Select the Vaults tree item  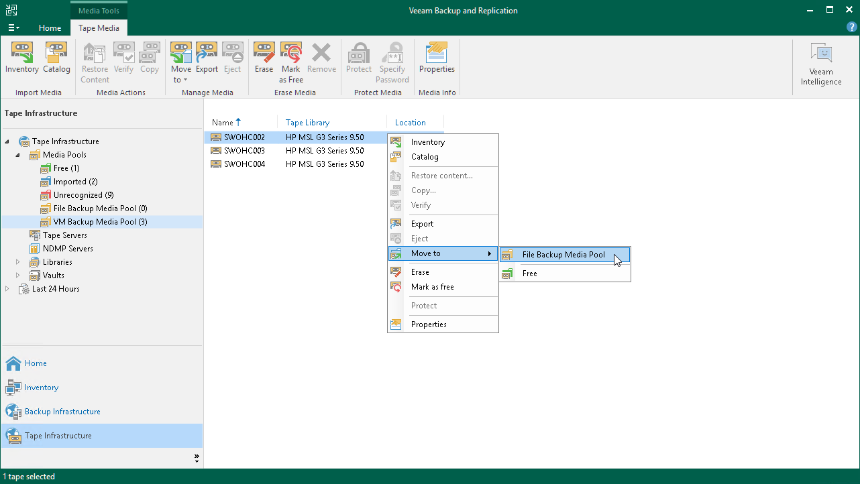[x=47, y=276]
